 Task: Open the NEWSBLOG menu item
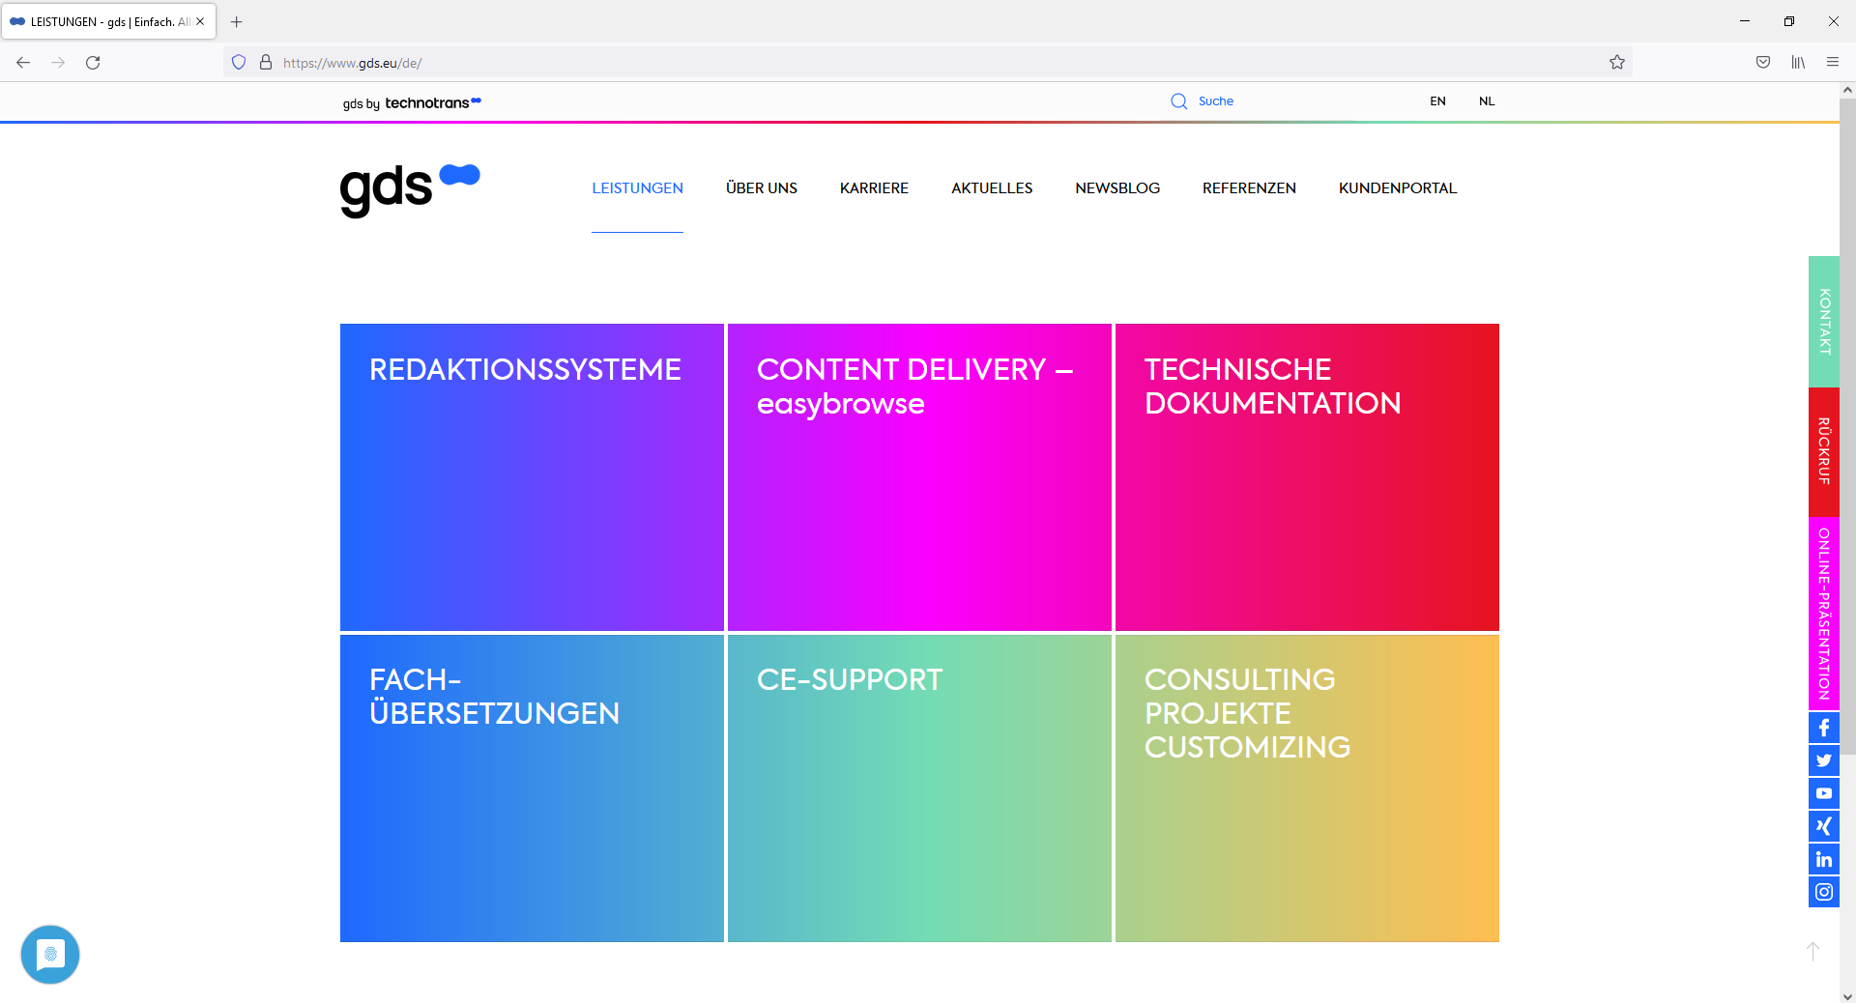point(1117,188)
